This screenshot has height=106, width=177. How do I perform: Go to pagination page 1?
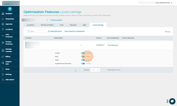75,70
